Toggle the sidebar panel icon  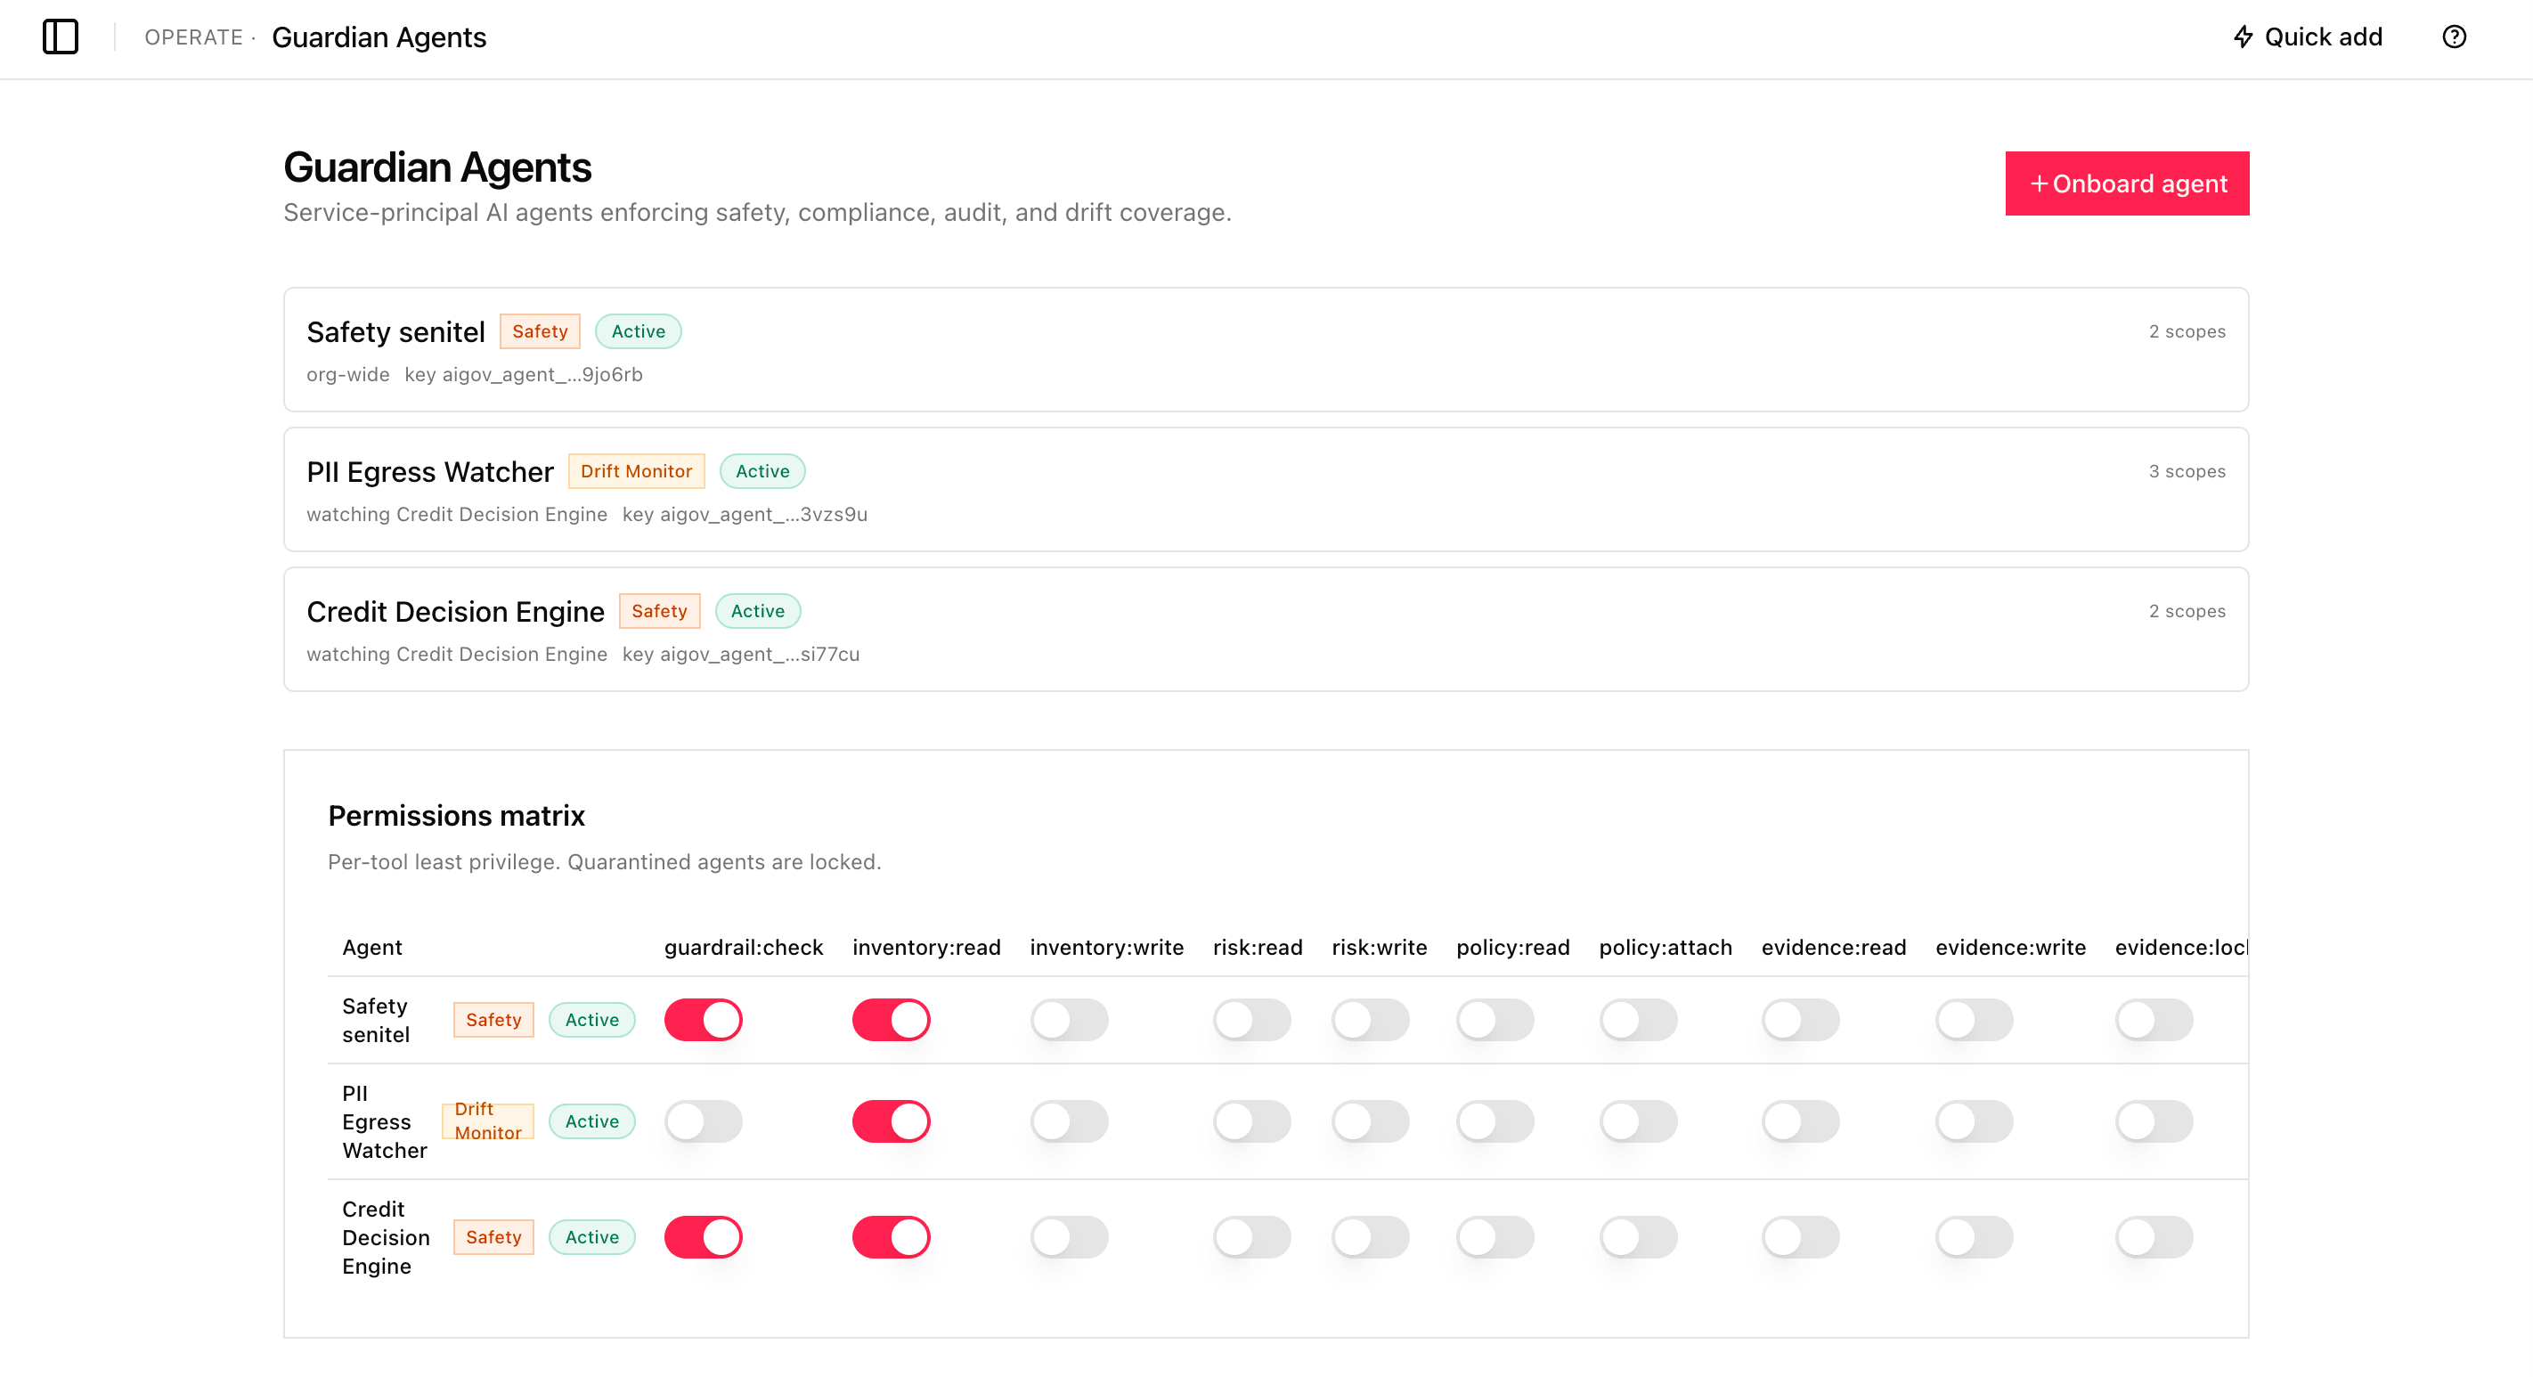click(x=60, y=37)
